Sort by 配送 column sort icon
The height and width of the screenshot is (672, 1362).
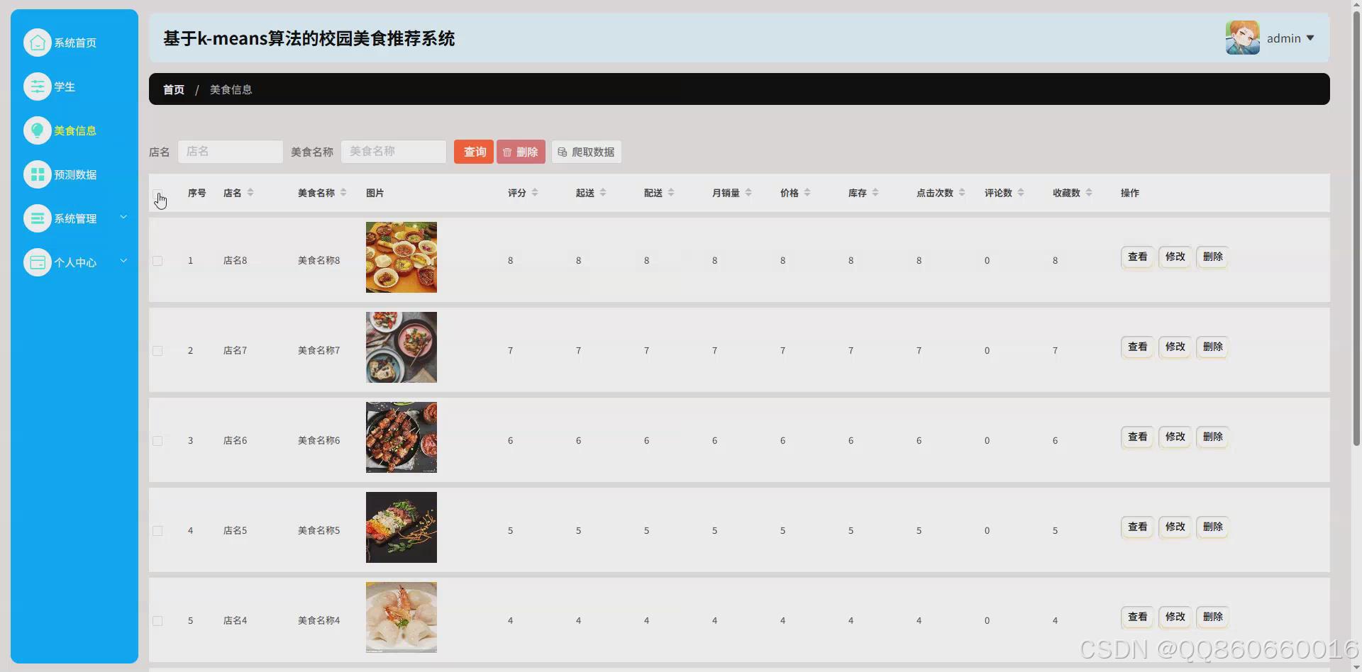671,193
